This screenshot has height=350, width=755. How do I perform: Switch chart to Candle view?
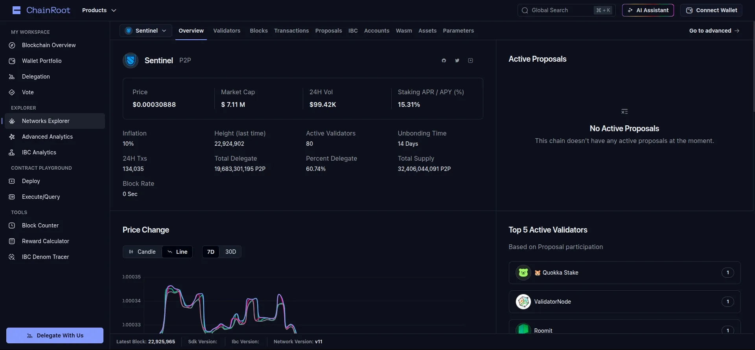coord(142,252)
